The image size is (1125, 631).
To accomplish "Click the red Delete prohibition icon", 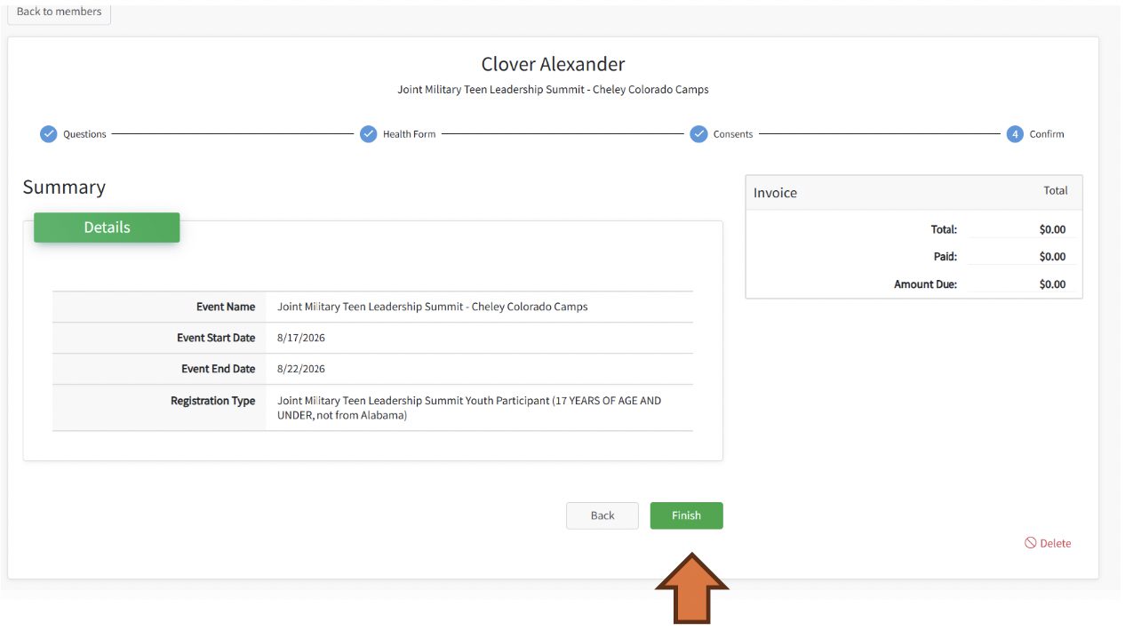I will tap(1030, 543).
